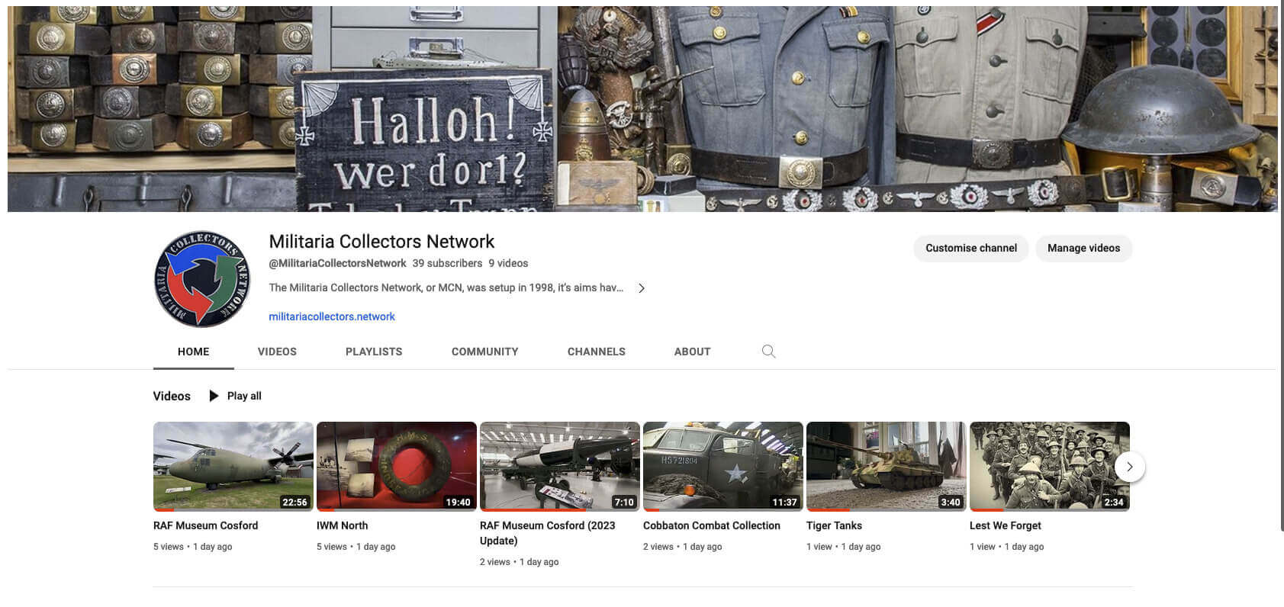Click the 2:34 duration badge
The width and height of the screenshot is (1284, 607).
(x=1114, y=502)
